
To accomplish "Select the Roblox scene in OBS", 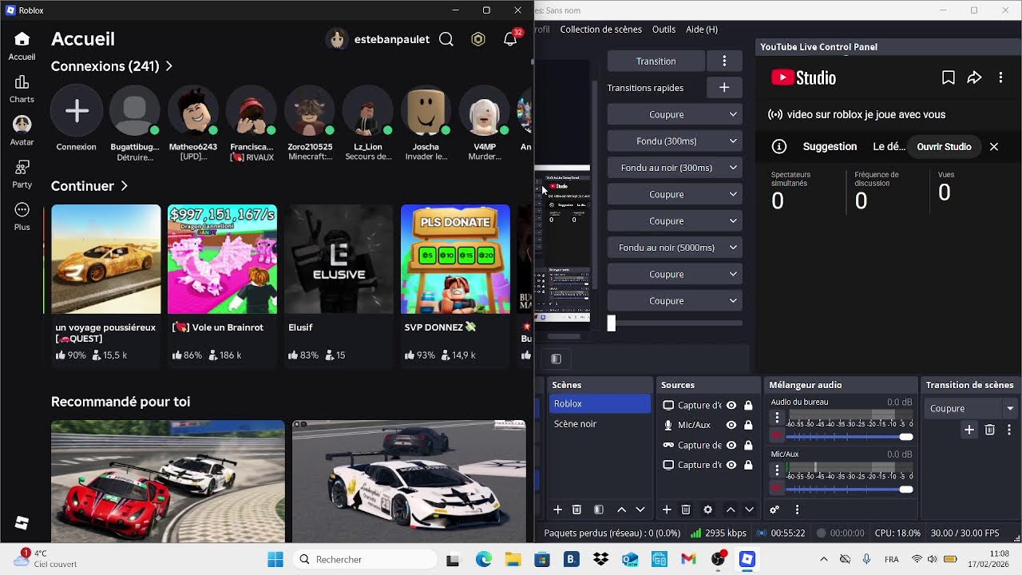I will [x=600, y=404].
